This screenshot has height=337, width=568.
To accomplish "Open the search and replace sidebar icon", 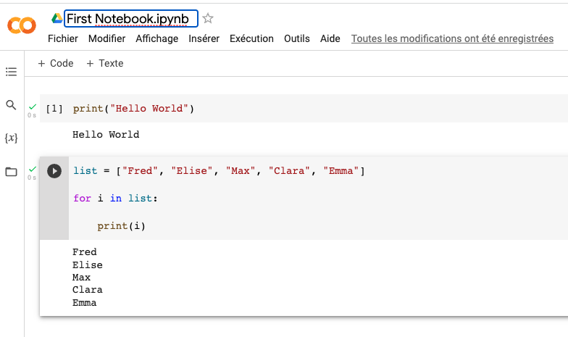I will (12, 105).
